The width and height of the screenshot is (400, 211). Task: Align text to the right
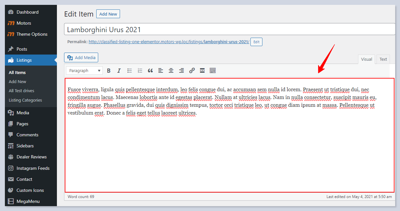click(181, 70)
